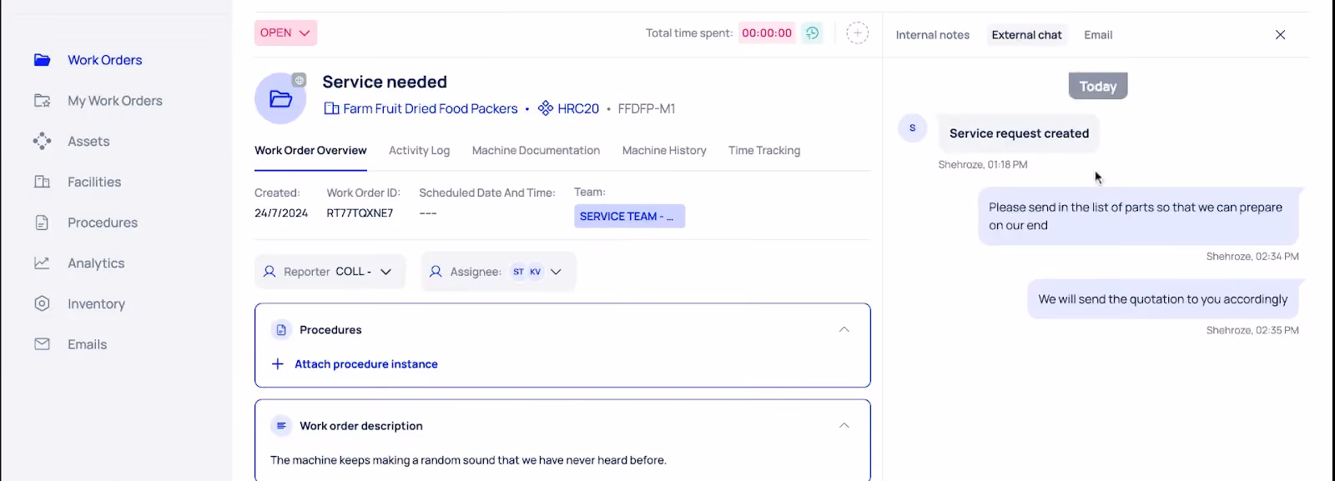Switch to Internal notes tab

click(x=933, y=35)
